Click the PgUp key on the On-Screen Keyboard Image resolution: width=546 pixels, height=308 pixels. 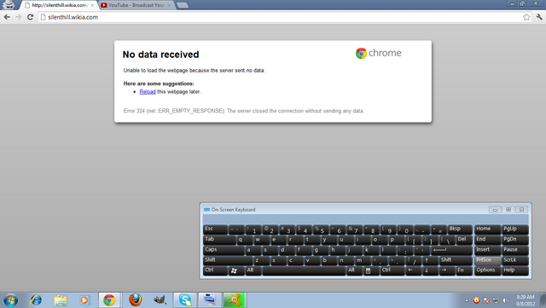click(515, 230)
